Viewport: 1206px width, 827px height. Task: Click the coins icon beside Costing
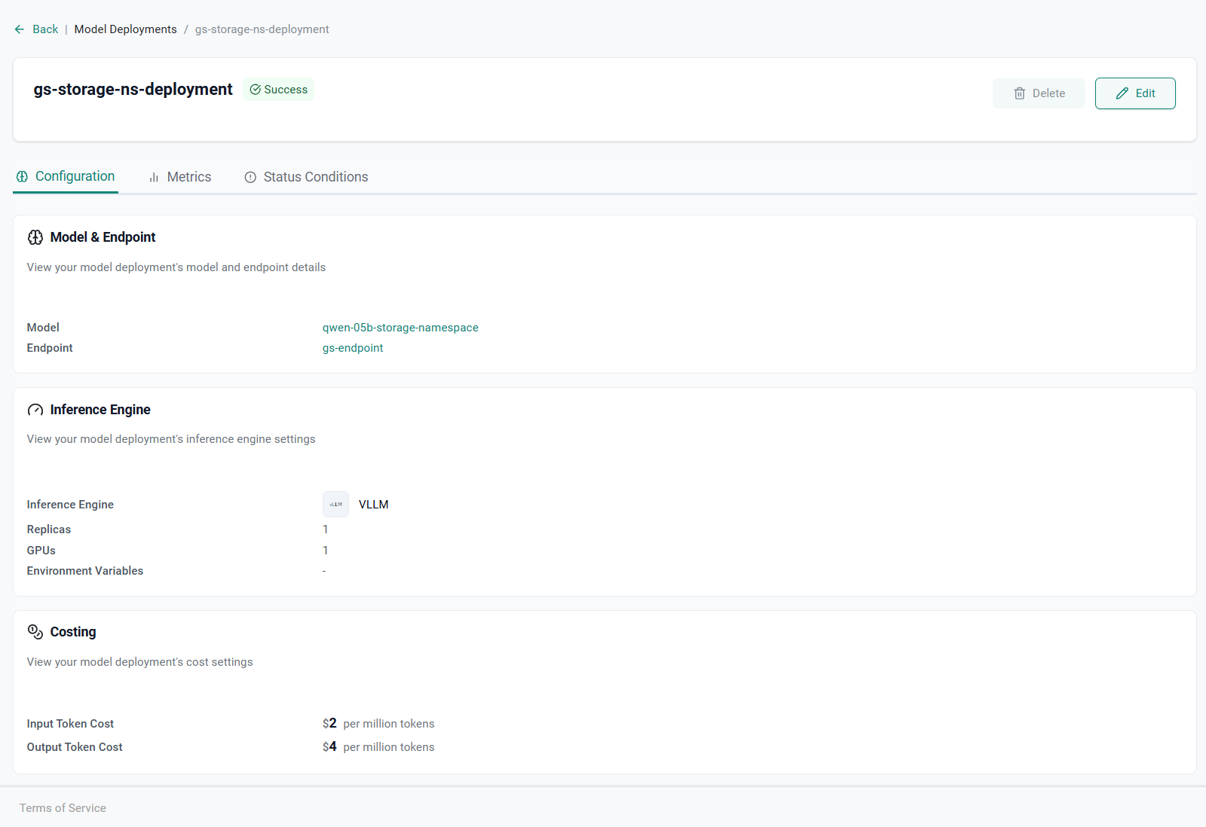point(35,632)
